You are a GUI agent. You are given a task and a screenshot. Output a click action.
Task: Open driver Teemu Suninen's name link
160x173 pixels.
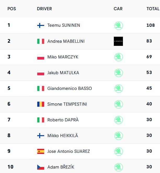[x=64, y=25]
